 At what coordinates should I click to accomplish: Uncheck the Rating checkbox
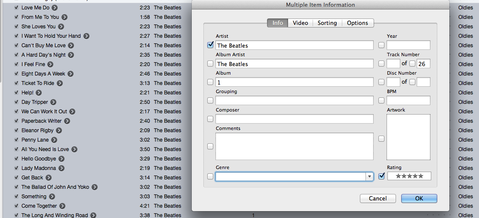(381, 176)
